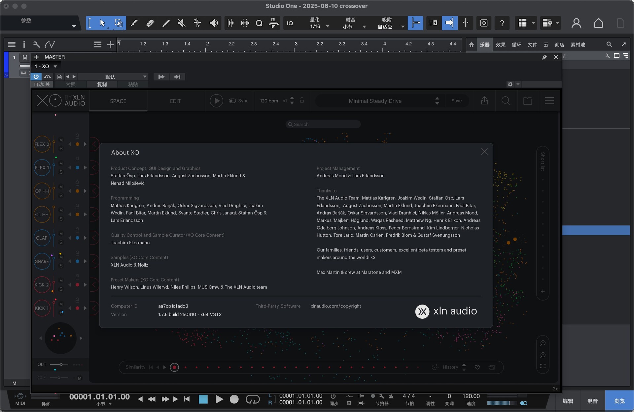Screen dimensions: 634x412
Task: Open the user account icon
Action: 576,23
